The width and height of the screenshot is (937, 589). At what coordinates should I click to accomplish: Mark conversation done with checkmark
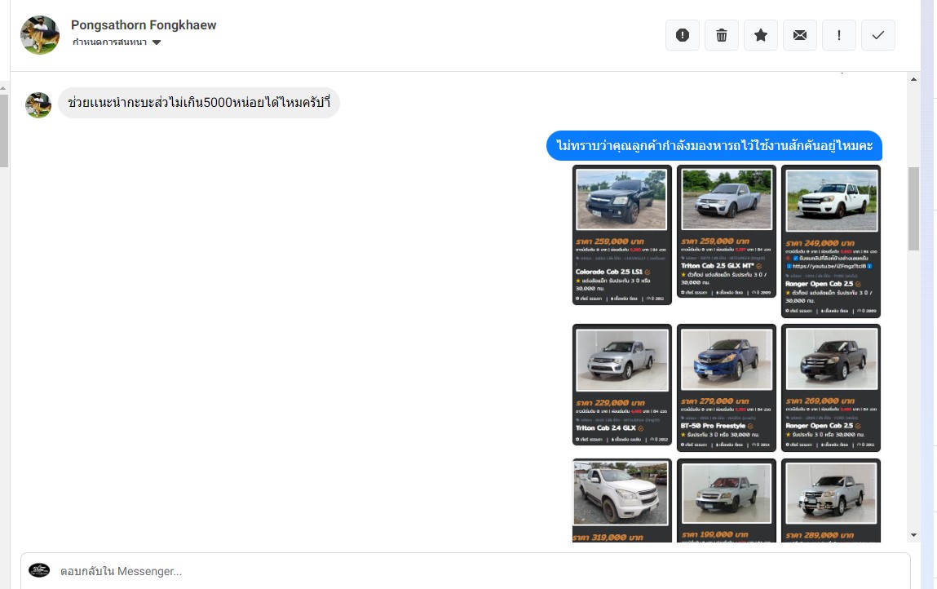coord(877,35)
